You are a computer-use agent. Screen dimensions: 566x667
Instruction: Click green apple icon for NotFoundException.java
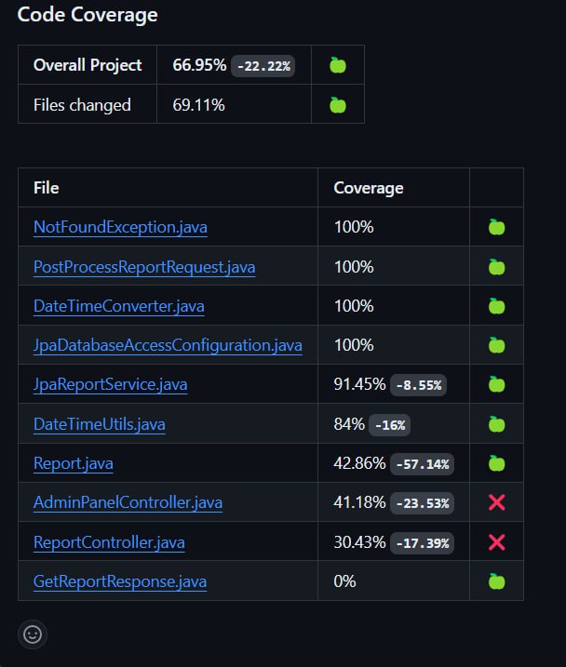tap(496, 227)
